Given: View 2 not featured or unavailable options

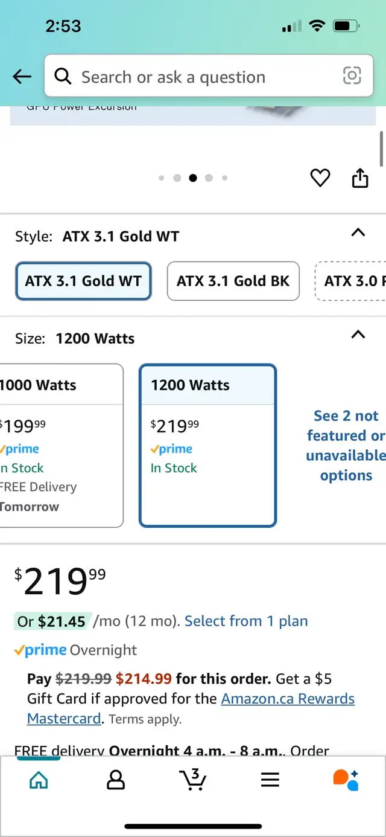Looking at the screenshot, I should 346,445.
